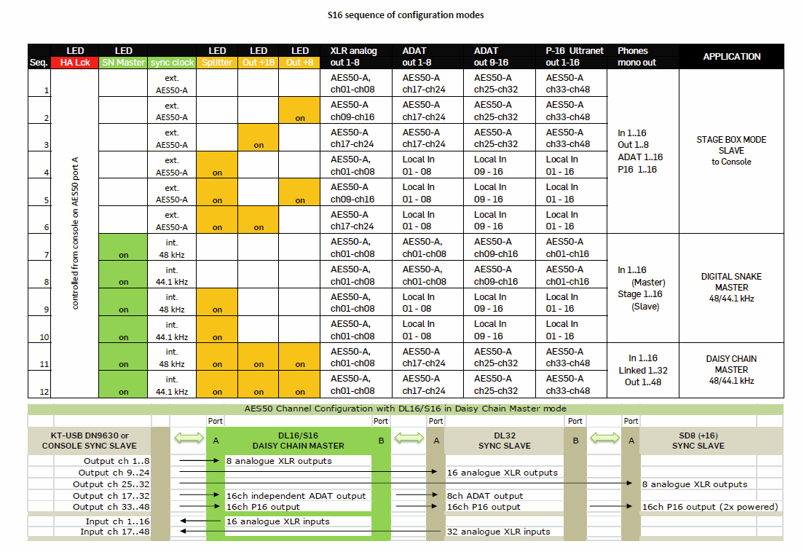Click the 'Splitter' column header
804x552 pixels.
(217, 63)
